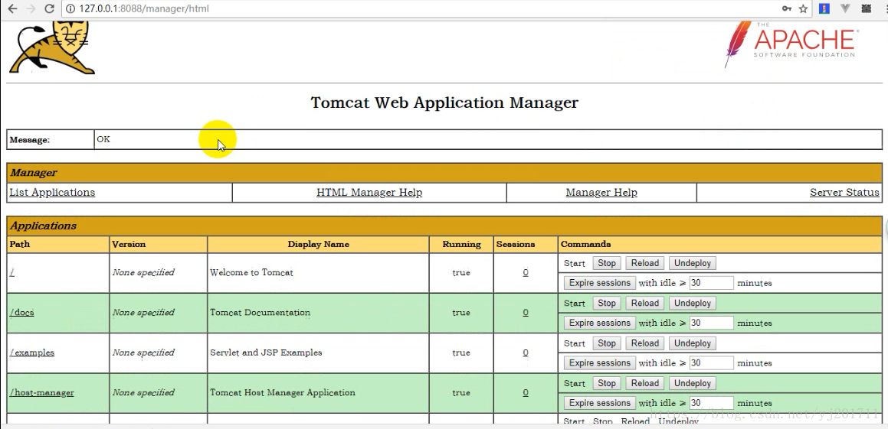The width and height of the screenshot is (888, 429).
Task: Stop the Tomcat Documentation application
Action: [x=607, y=303]
